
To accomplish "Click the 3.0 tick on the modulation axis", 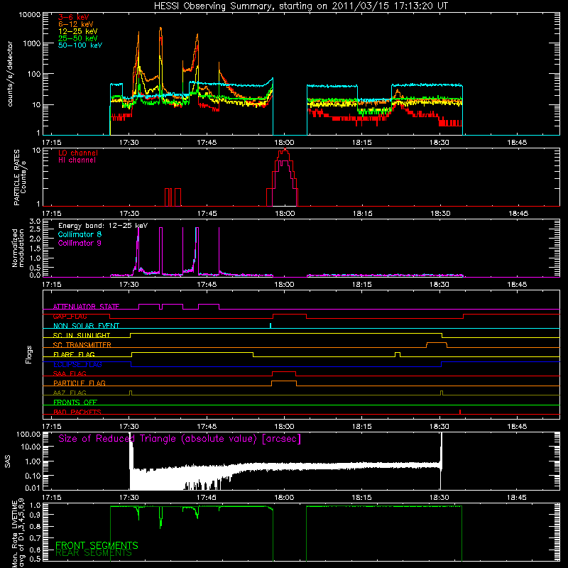I will [35, 222].
